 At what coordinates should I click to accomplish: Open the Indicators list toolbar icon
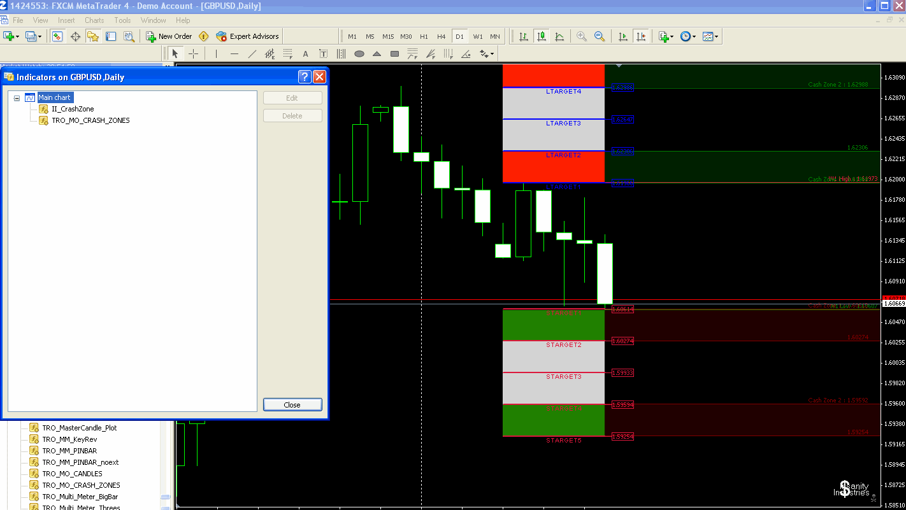click(x=664, y=36)
